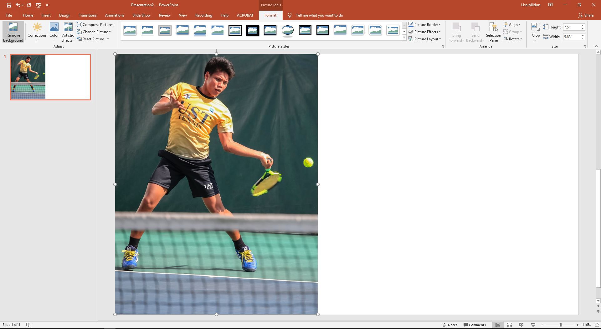This screenshot has width=601, height=329.
Task: Open the Picture Border dropdown
Action: click(x=424, y=24)
